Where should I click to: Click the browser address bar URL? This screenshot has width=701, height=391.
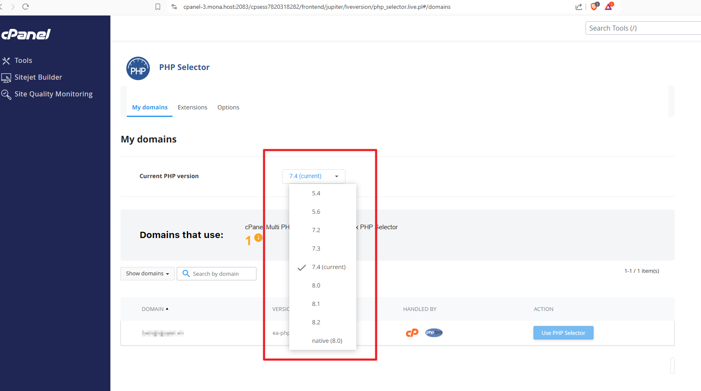coord(317,7)
